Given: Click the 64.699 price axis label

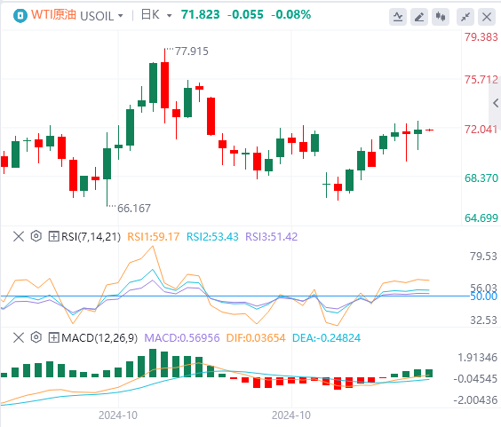Looking at the screenshot, I should click(x=481, y=217).
